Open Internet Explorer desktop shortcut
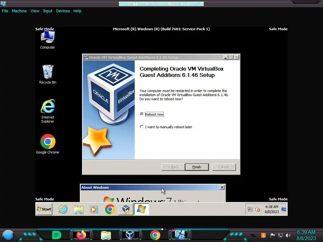Image resolution: width=323 pixels, height=242 pixels. tap(48, 111)
